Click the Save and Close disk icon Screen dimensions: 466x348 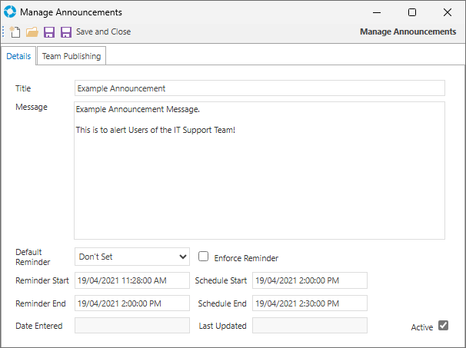[66, 32]
